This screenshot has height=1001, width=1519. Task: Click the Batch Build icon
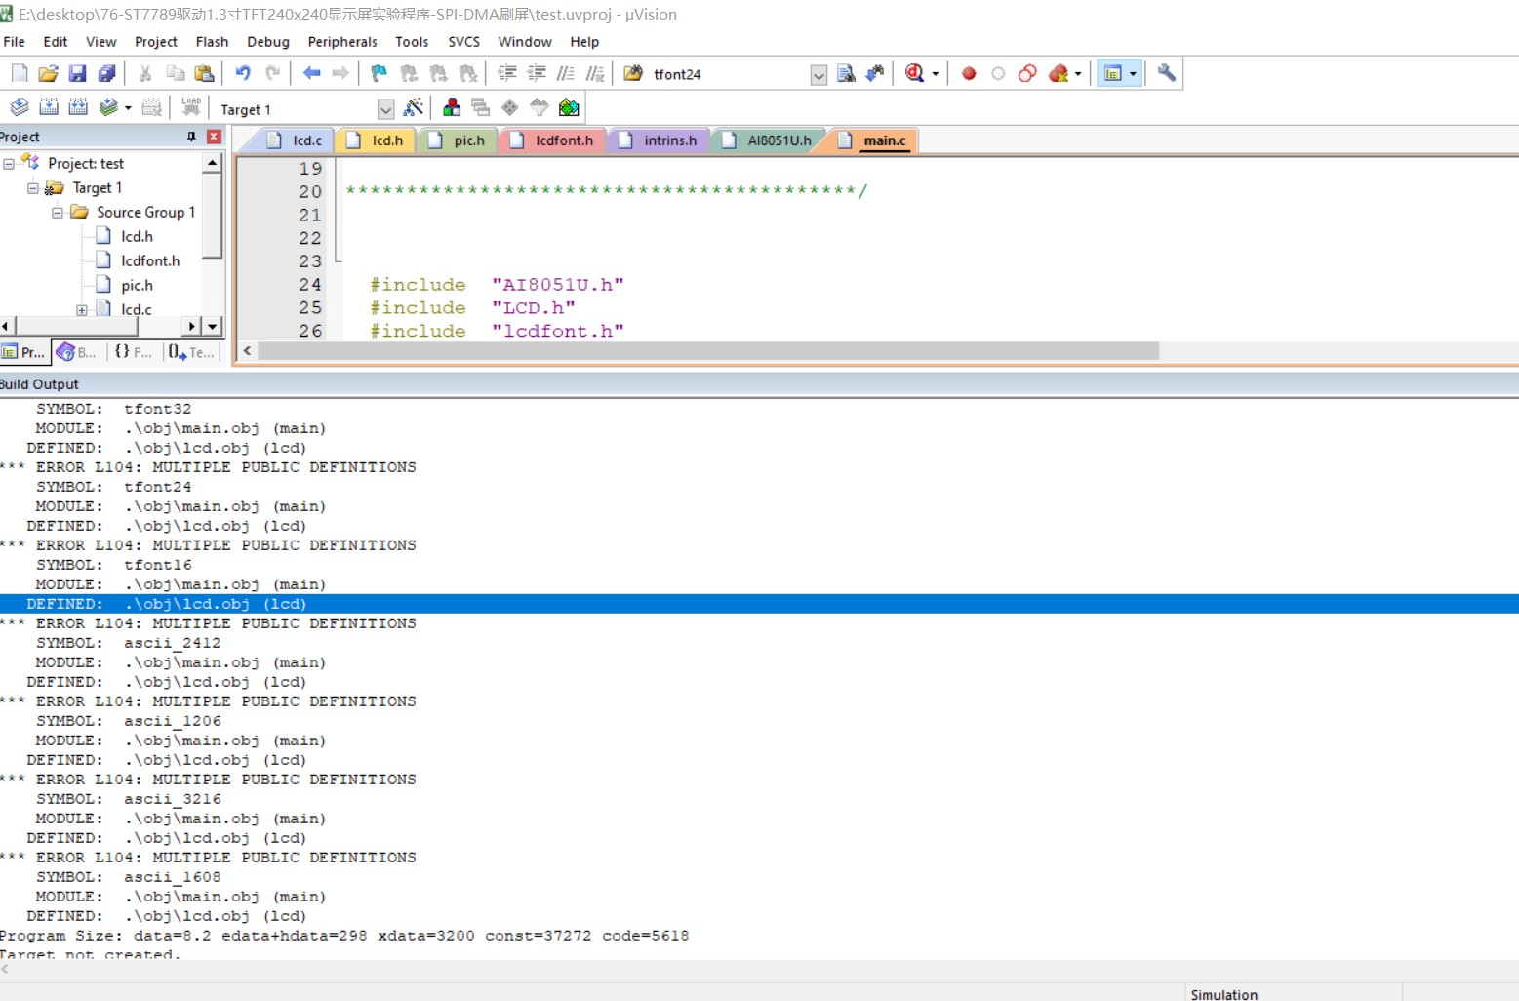point(108,107)
